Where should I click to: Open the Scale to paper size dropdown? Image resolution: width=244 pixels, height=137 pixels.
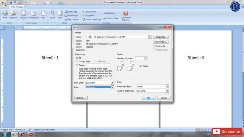pos(167,91)
